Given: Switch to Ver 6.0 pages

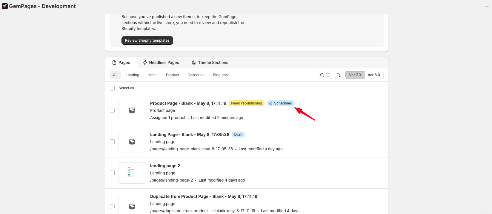Looking at the screenshot, I should (374, 75).
